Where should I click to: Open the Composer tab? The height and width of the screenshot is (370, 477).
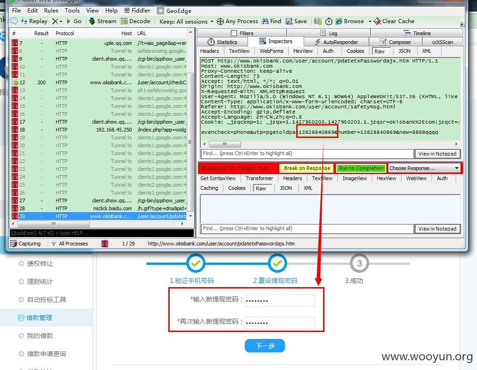395,42
